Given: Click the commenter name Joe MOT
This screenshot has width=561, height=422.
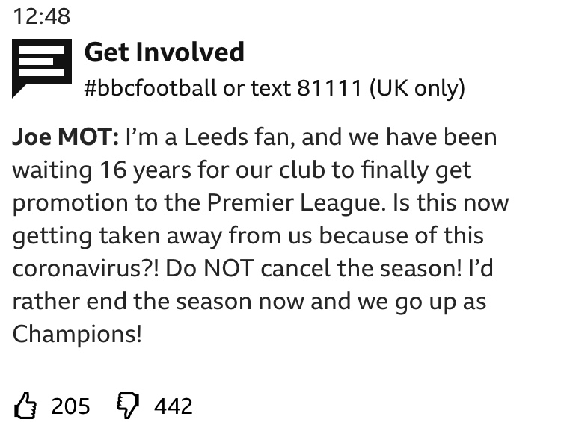Looking at the screenshot, I should 66,137.
